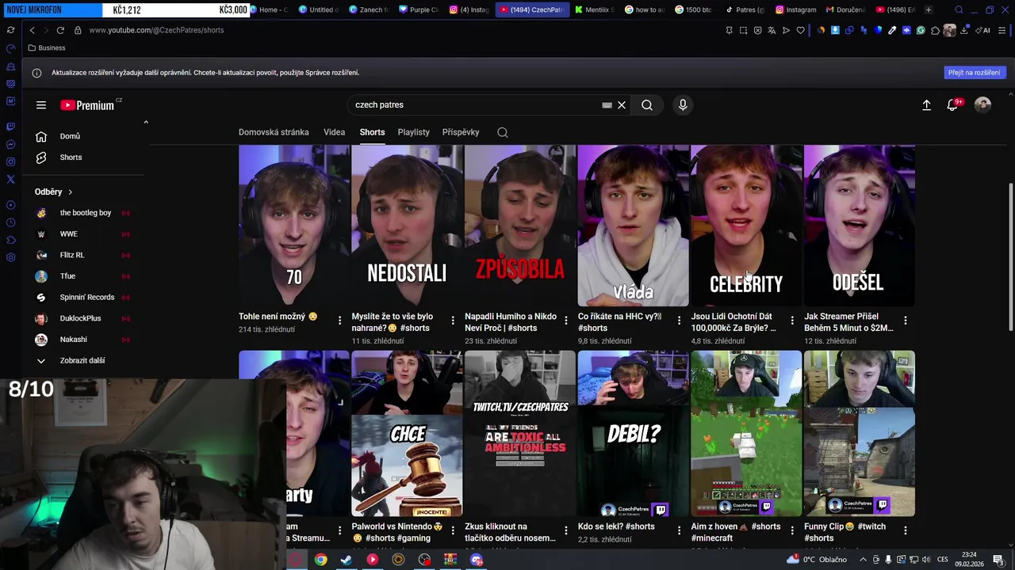Switch to Instagram browser tab
This screenshot has width=1015, height=570.
(795, 9)
